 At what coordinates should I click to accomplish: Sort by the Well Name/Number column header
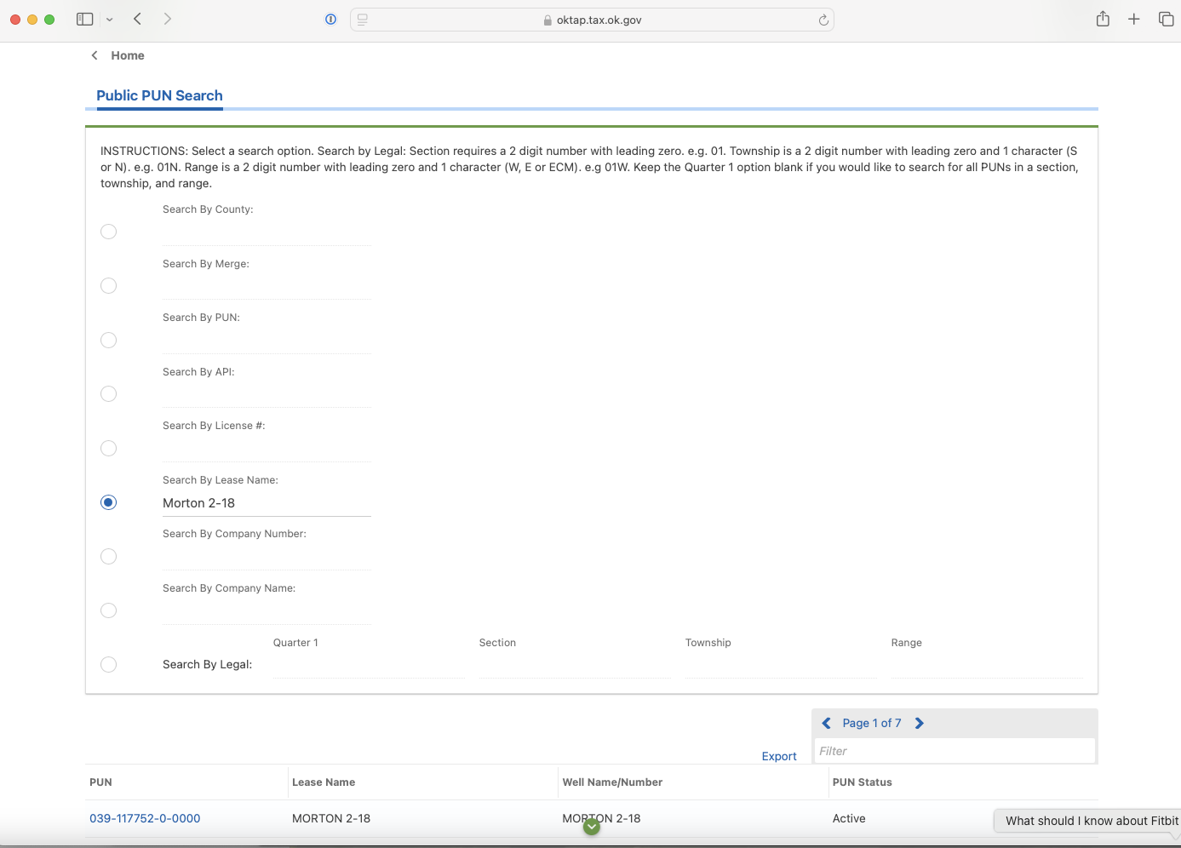[x=612, y=782]
